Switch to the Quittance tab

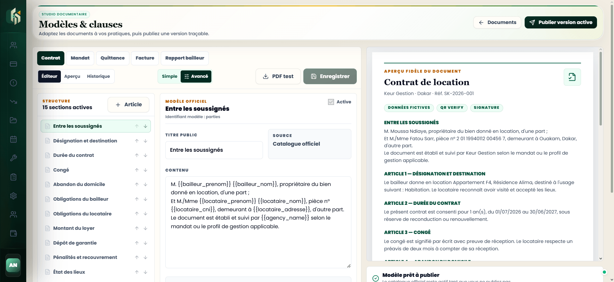[x=112, y=58]
